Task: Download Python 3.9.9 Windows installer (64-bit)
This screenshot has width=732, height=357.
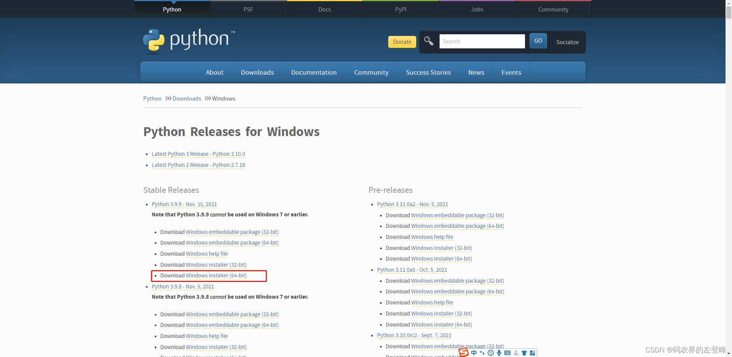Action: [216, 275]
